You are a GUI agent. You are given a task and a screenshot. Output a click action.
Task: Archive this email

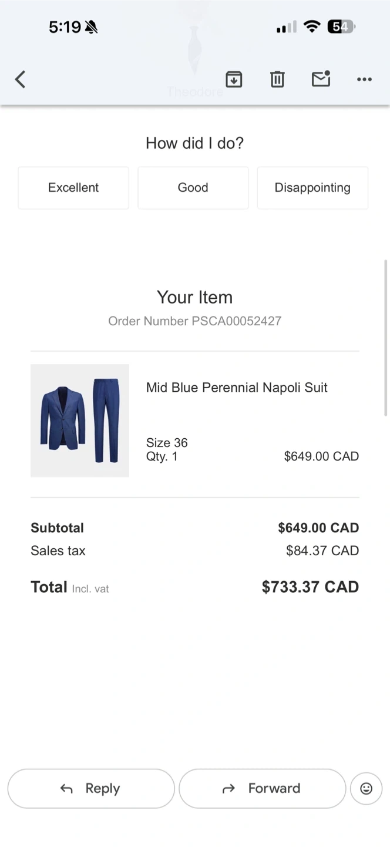tap(234, 79)
